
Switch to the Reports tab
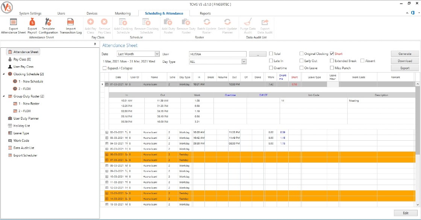(x=205, y=14)
